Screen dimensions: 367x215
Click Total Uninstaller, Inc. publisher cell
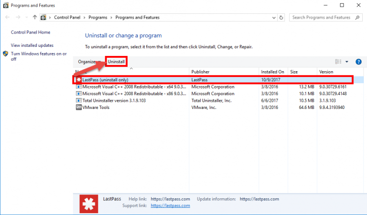click(211, 101)
